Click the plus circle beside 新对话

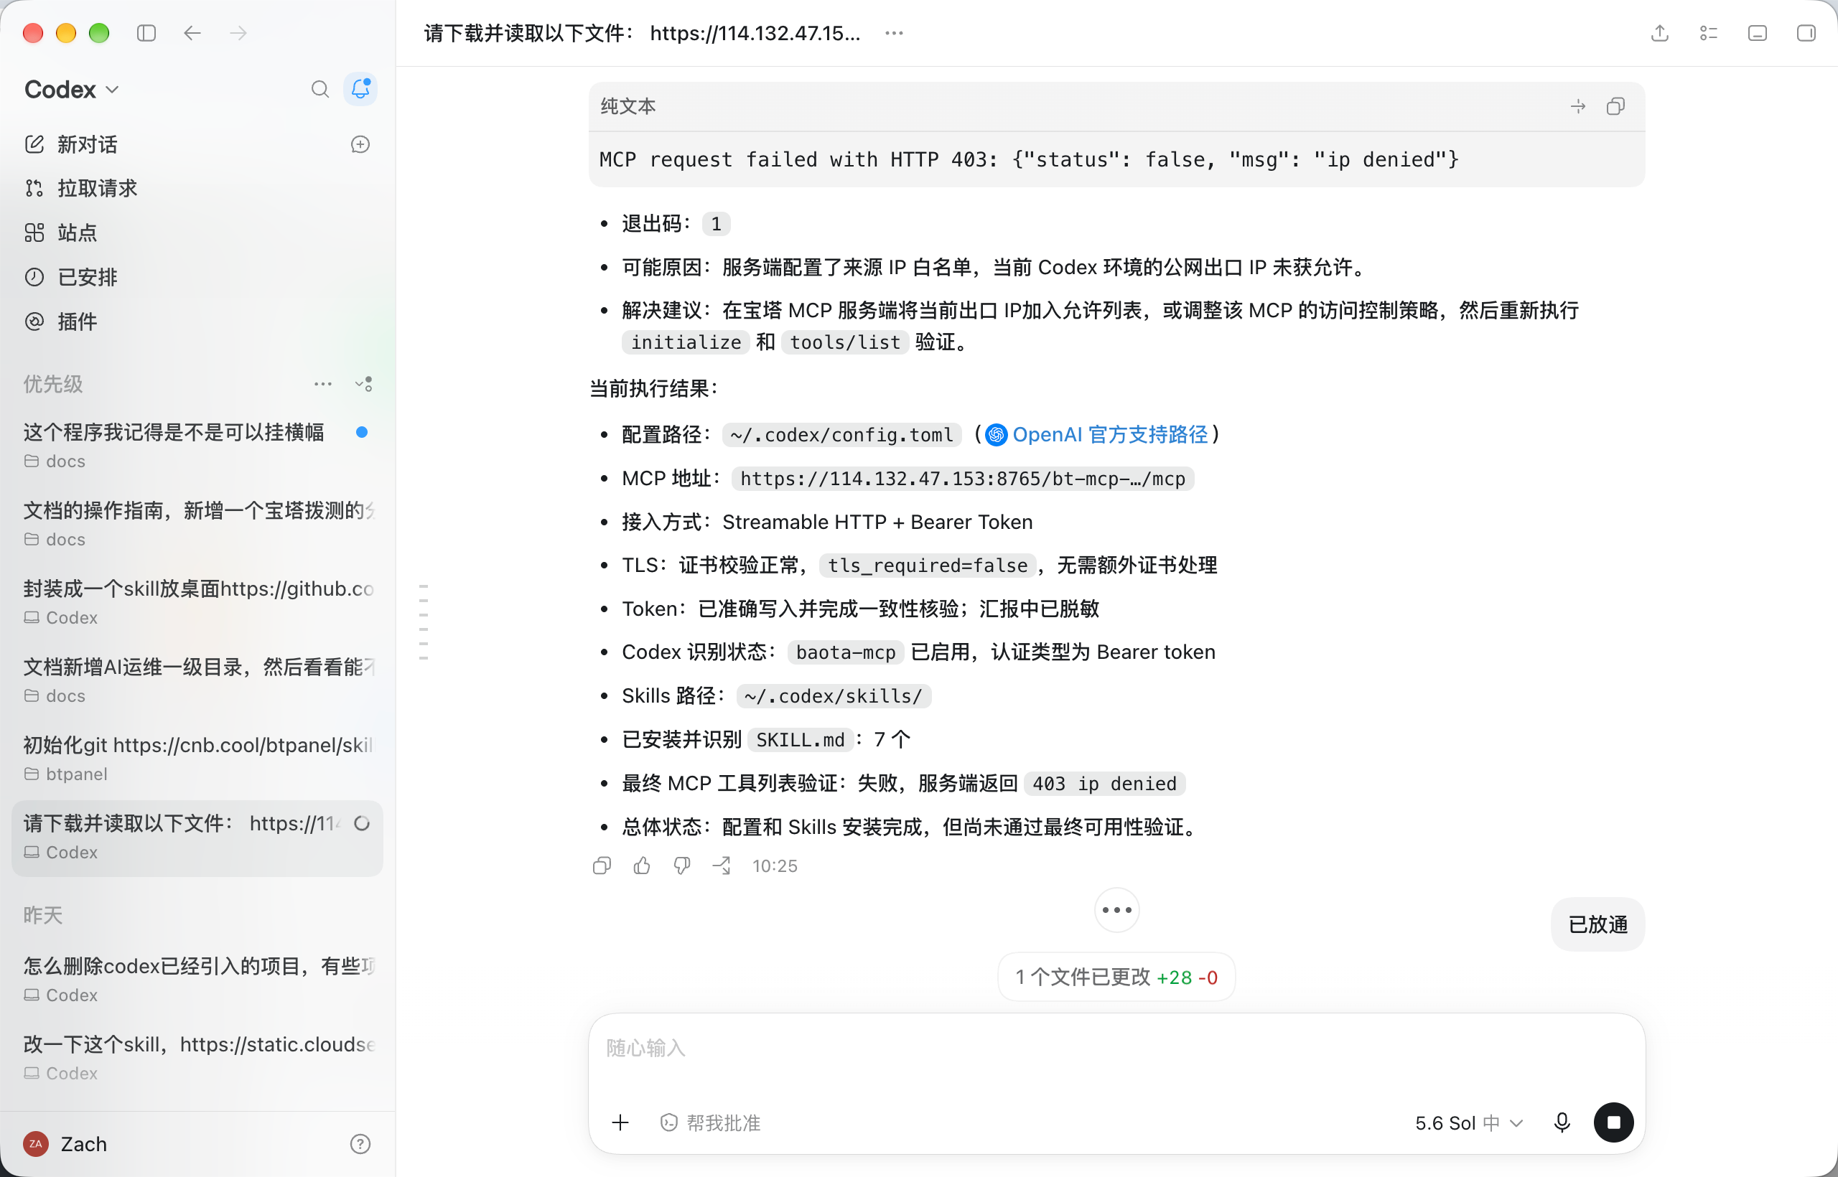[361, 144]
